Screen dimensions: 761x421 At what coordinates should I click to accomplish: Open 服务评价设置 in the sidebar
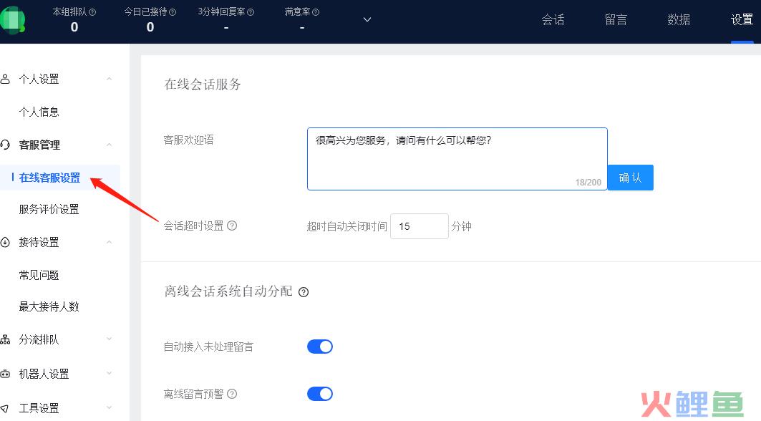point(49,209)
